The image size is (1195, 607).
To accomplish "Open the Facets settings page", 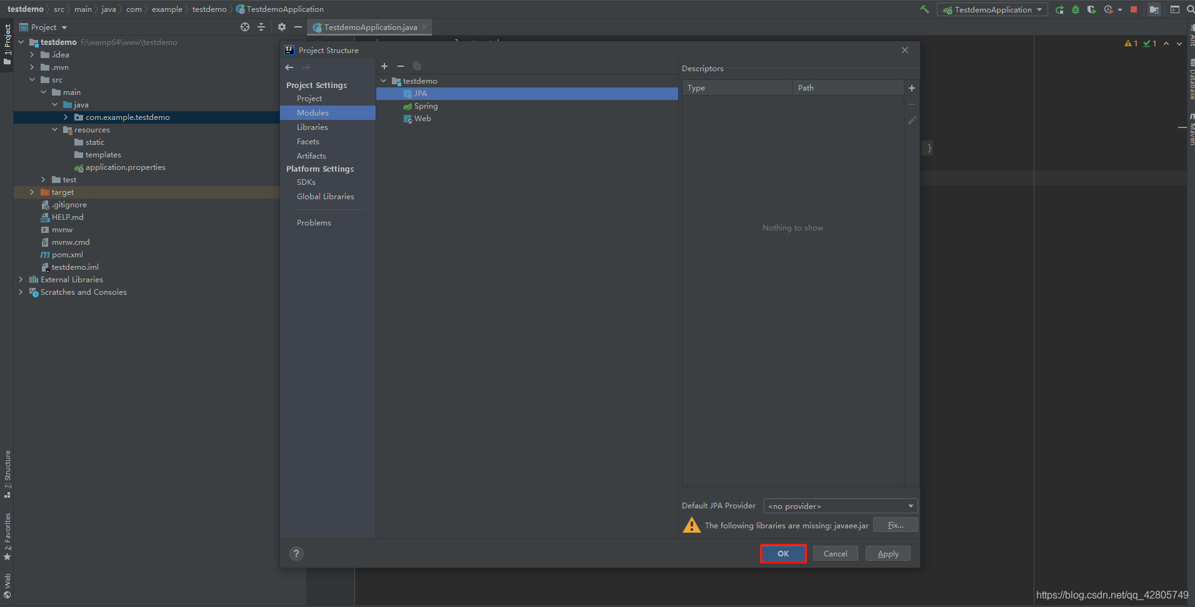I will (308, 142).
